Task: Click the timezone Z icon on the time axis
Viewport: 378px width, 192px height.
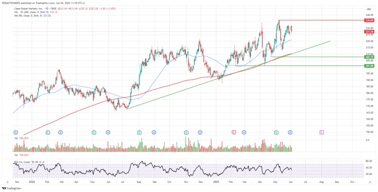Action: click(8, 182)
